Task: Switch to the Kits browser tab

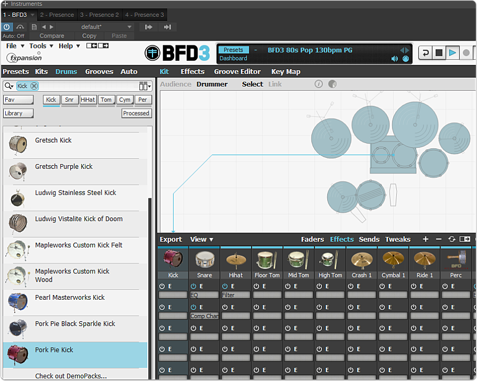Action: coord(41,72)
